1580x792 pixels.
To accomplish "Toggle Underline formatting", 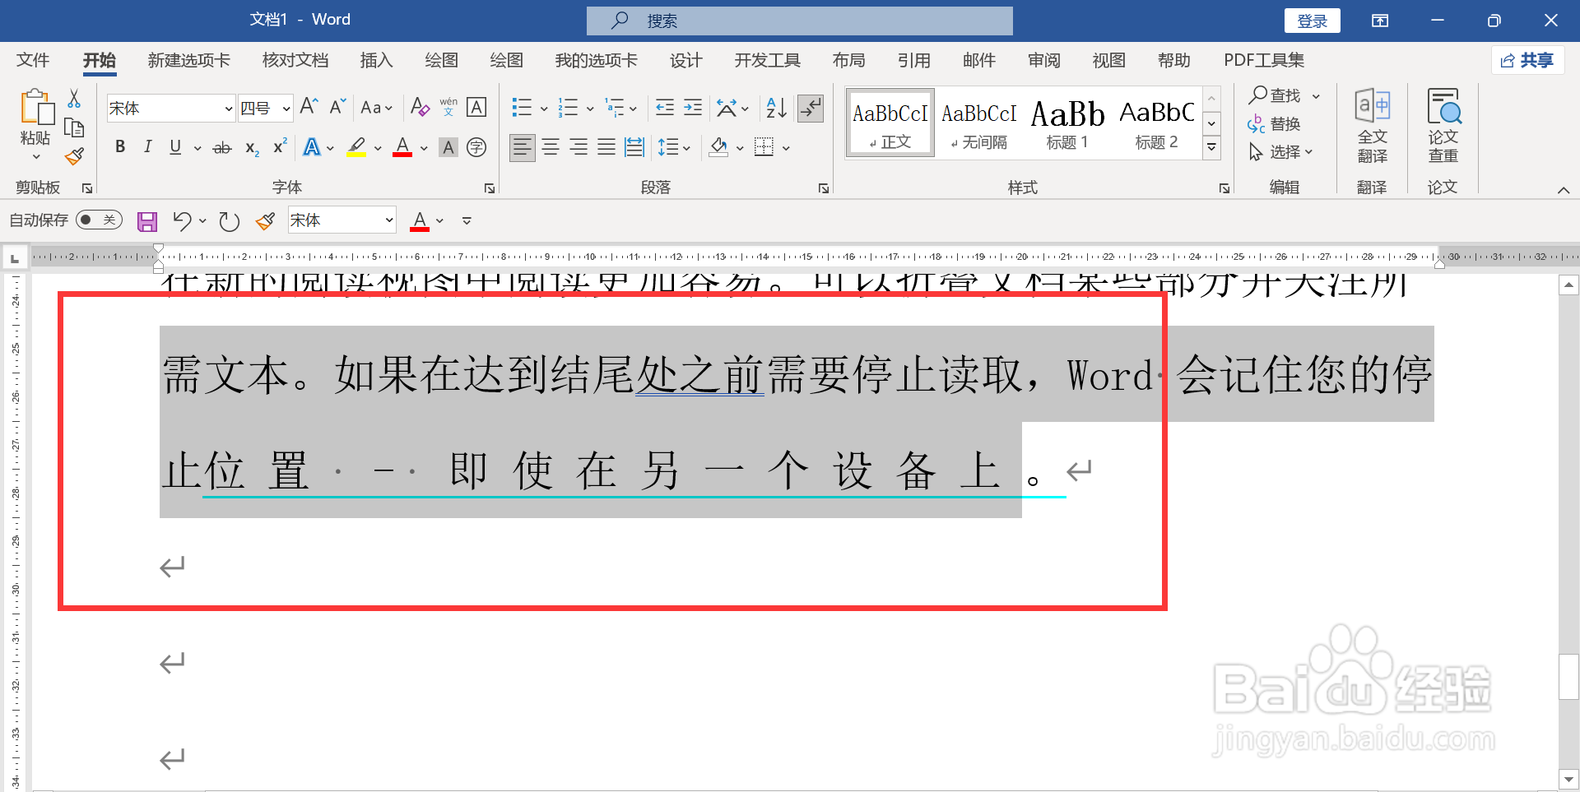I will (x=175, y=147).
